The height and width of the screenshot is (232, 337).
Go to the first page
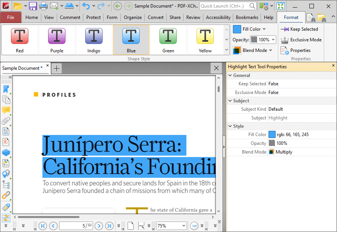click(x=43, y=226)
